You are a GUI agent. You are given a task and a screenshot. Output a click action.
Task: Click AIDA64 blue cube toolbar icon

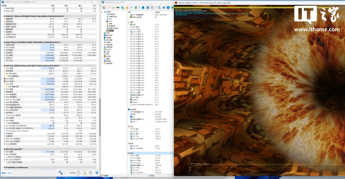164,7
